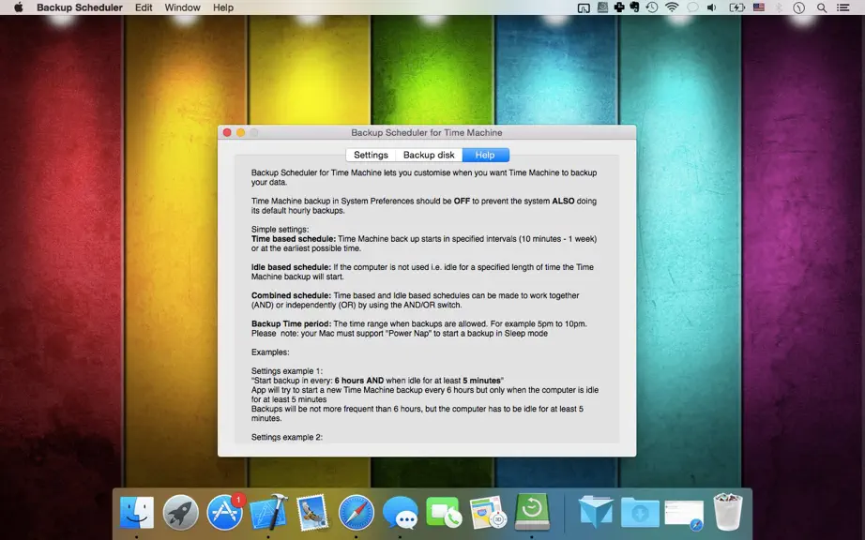This screenshot has width=865, height=540.
Task: Launch Launchpad rocket icon in Dock
Action: 180,512
